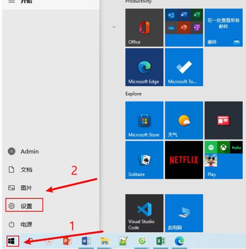The width and height of the screenshot is (246, 249).
Task: Click the Windows Start button
Action: click(x=11, y=241)
